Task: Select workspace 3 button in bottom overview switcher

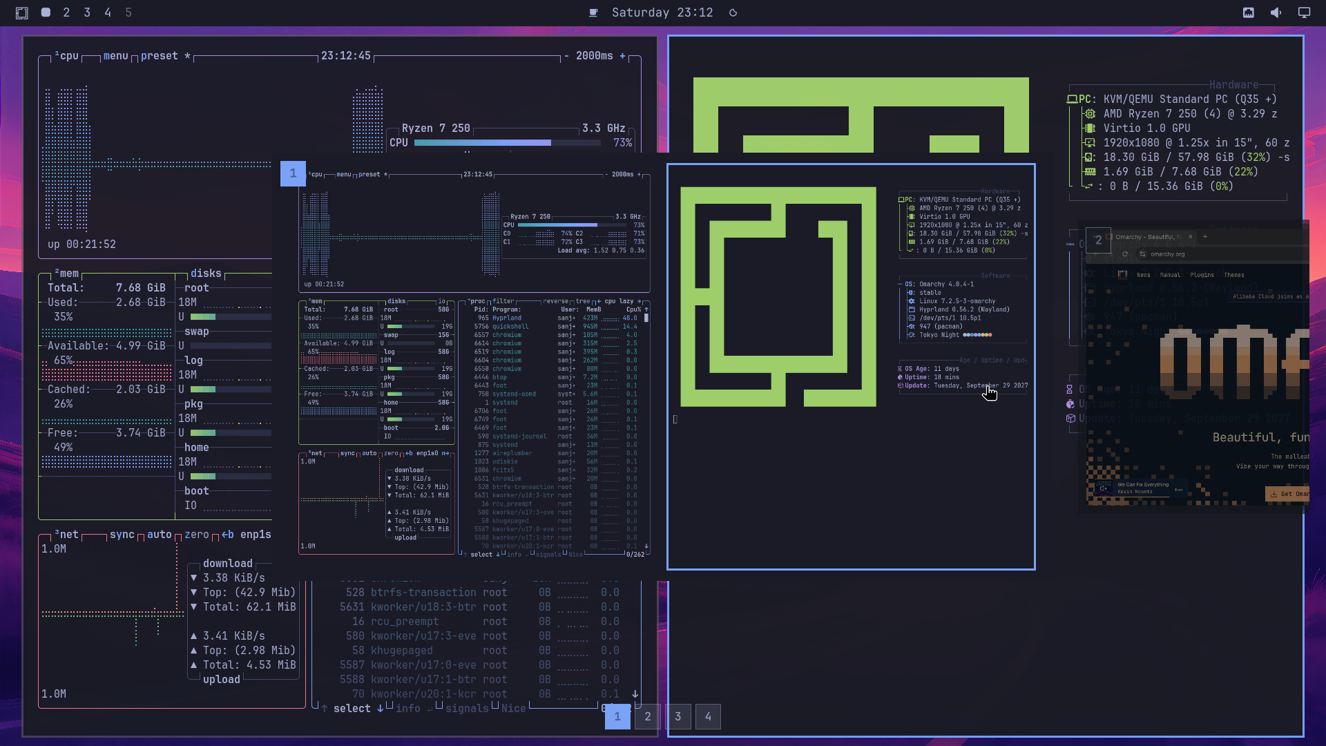Action: click(678, 716)
